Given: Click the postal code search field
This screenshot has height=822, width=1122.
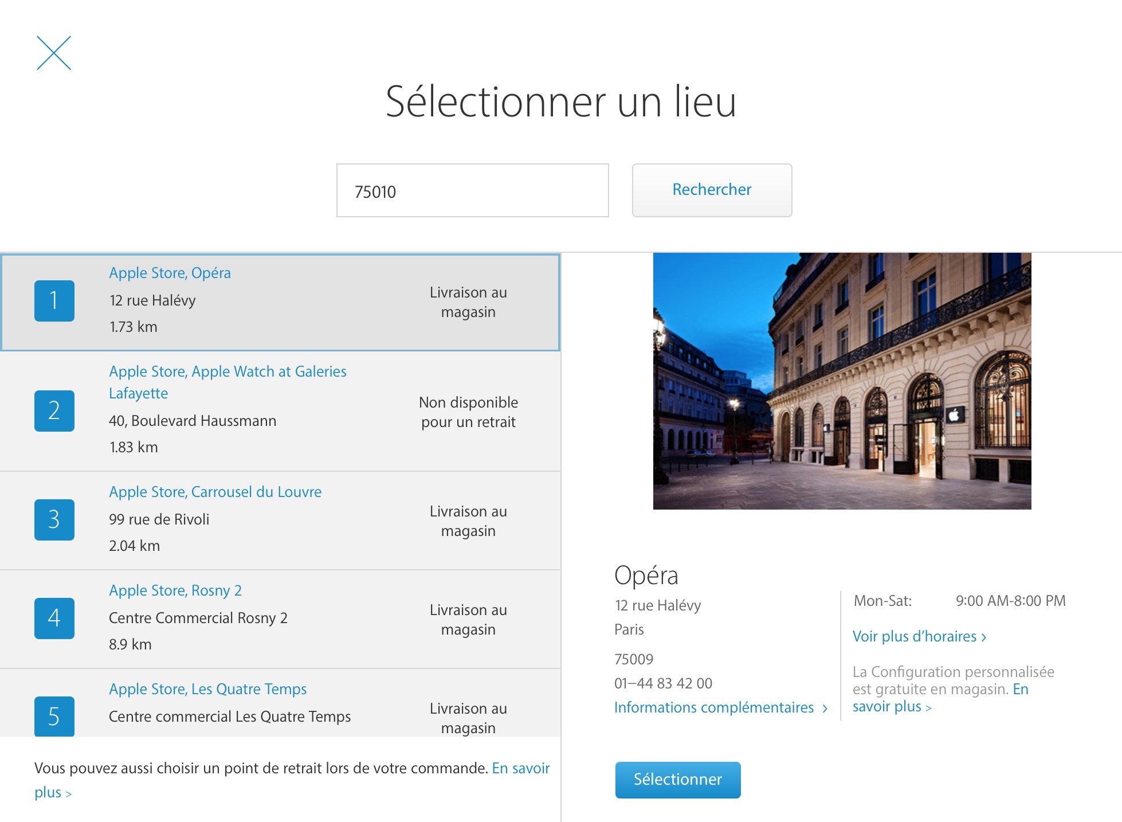Looking at the screenshot, I should point(472,191).
